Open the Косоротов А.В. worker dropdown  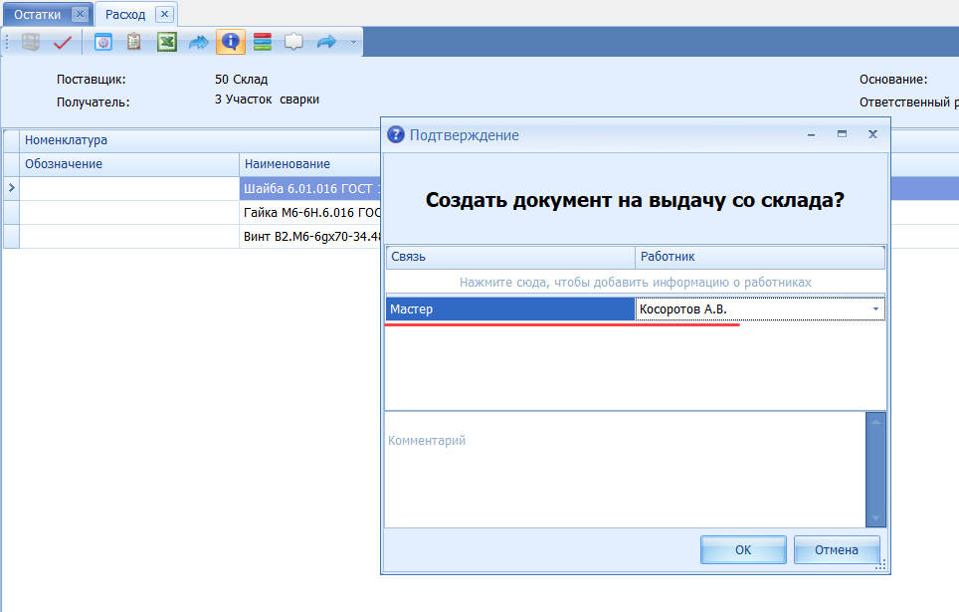click(875, 308)
